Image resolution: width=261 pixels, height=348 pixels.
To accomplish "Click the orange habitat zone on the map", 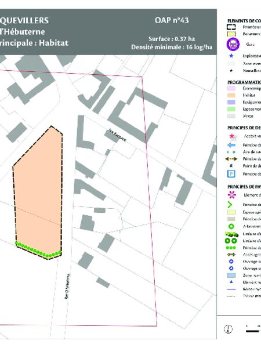I will click(x=38, y=193).
